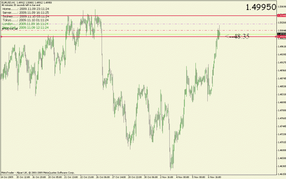
Task: Click the '30 Oct 06:00' time axis label
Action: [151, 177]
